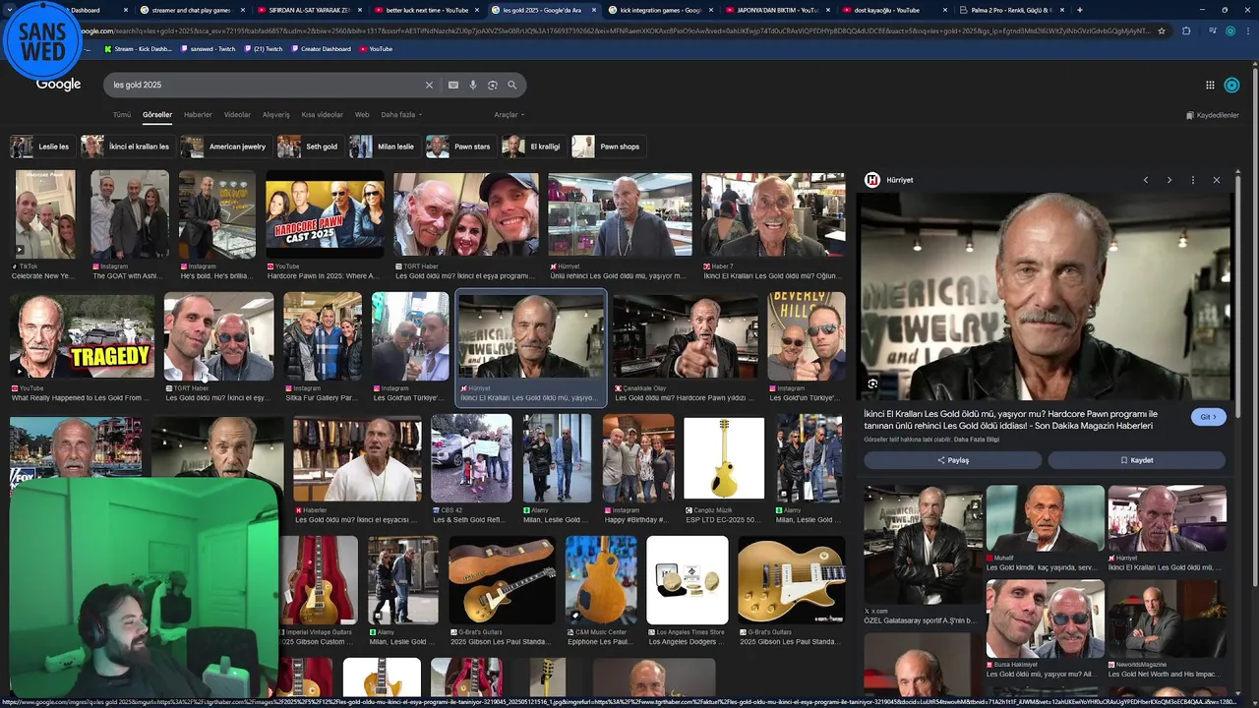The width and height of the screenshot is (1259, 708).
Task: Switch to dost kayaoğlu YouTube tab
Action: [893, 10]
